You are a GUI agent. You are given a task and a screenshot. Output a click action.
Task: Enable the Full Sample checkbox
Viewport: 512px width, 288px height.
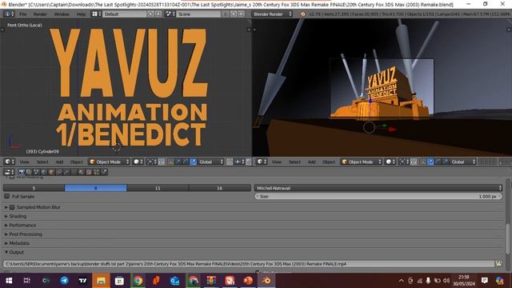tap(7, 196)
